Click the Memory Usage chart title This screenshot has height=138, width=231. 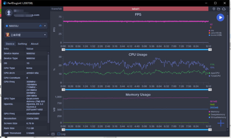[138, 94]
